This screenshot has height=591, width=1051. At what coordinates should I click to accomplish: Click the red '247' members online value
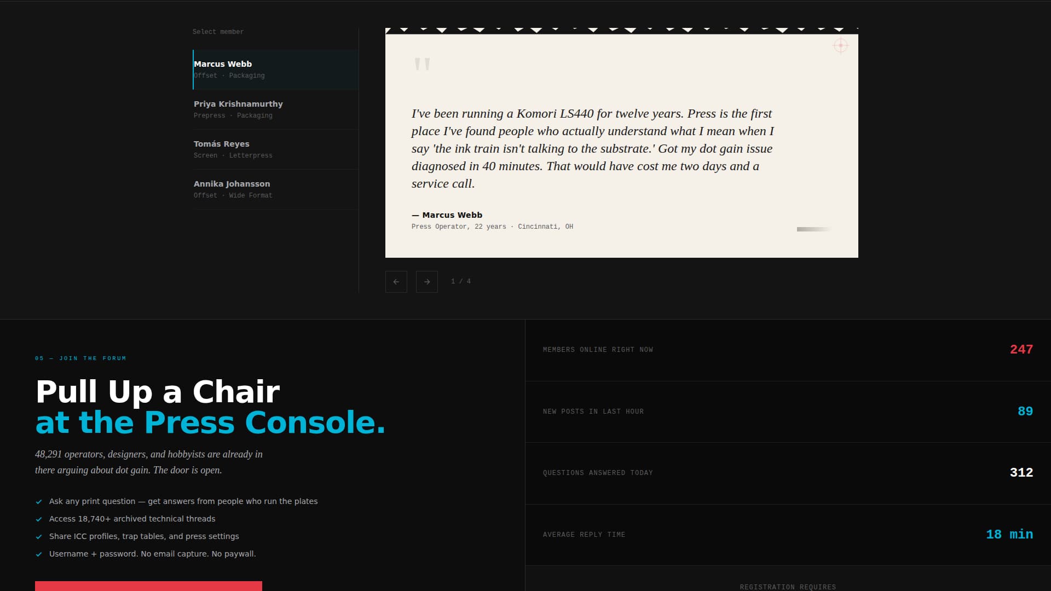1021,349
